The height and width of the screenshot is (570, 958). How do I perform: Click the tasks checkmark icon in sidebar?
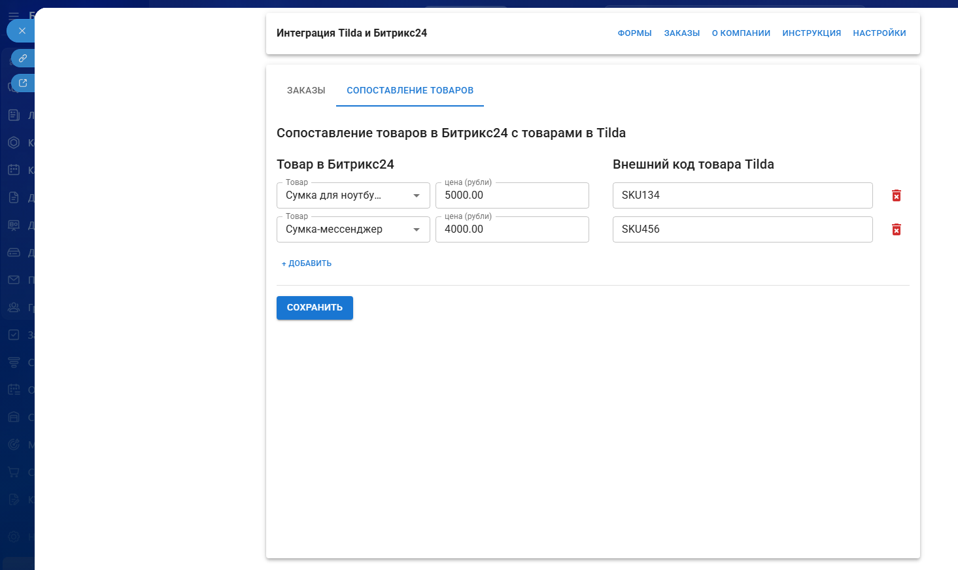14,335
